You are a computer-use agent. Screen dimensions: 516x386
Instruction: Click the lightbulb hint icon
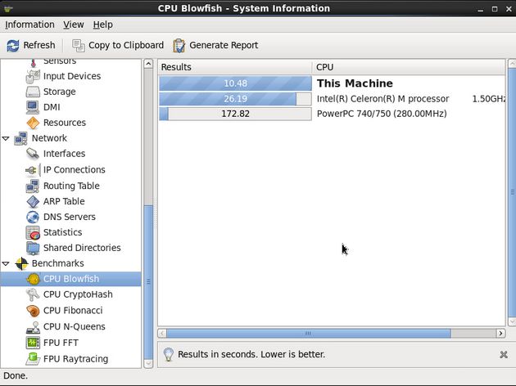coord(169,354)
